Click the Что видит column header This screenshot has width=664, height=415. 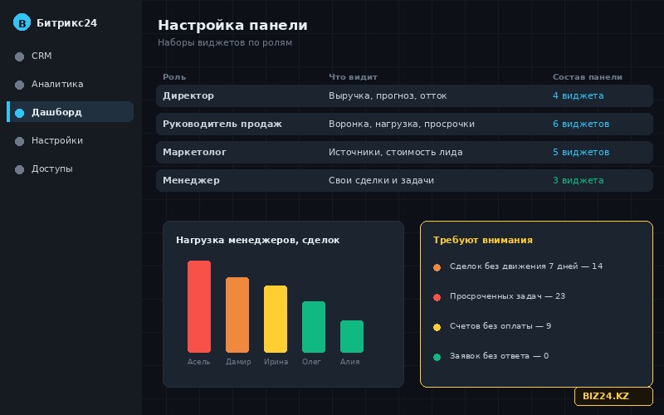tap(353, 77)
